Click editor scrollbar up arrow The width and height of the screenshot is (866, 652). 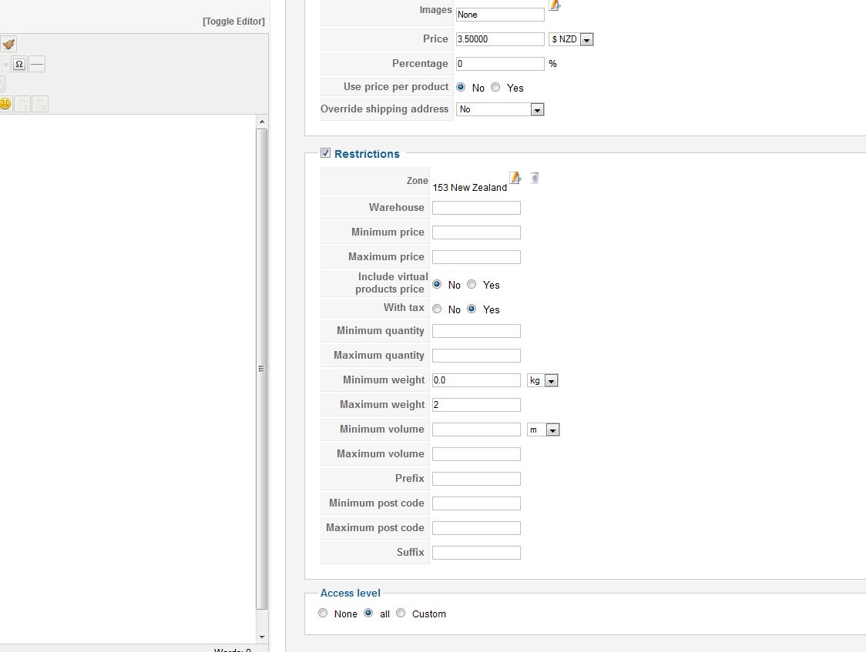(262, 122)
